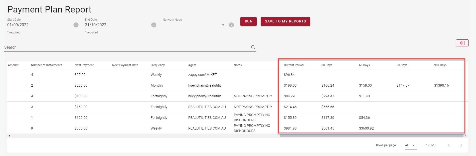Click the Network Node info icon
This screenshot has width=476, height=156.
[x=231, y=25]
